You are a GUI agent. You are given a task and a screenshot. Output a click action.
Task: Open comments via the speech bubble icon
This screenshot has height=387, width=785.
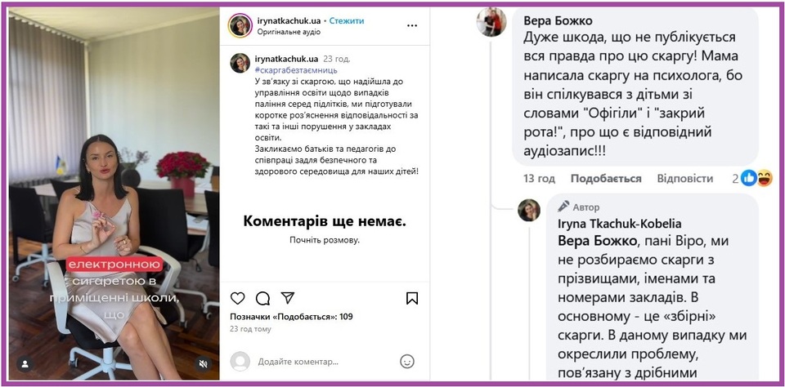click(262, 299)
